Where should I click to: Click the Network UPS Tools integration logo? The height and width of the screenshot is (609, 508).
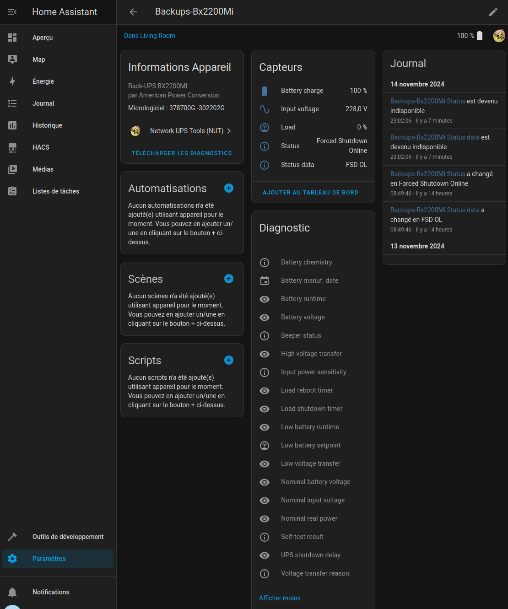(x=135, y=131)
